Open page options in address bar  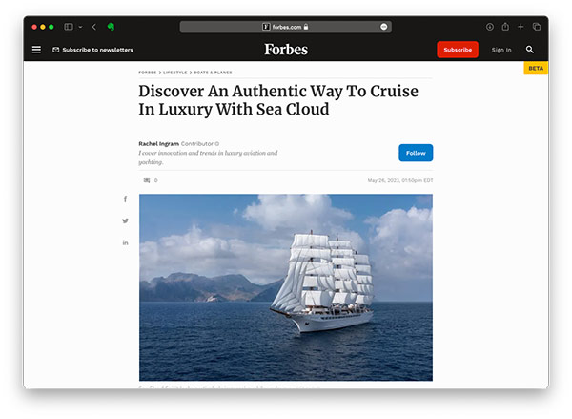click(384, 27)
